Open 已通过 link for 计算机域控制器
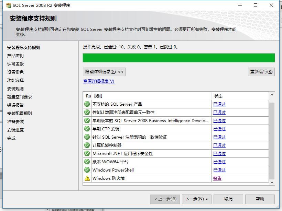Screen dimensions: 282x211 pyautogui.click(x=219, y=145)
